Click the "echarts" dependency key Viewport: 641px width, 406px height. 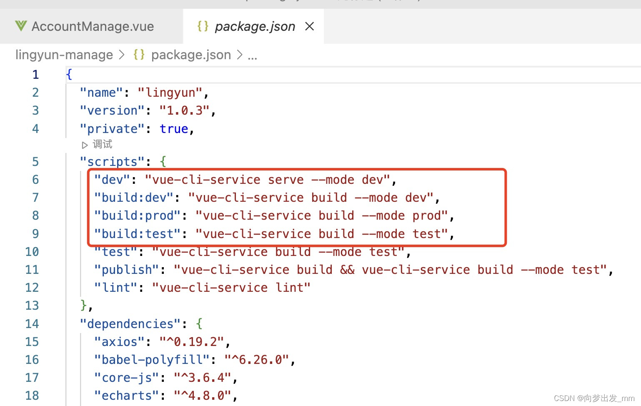[127, 396]
